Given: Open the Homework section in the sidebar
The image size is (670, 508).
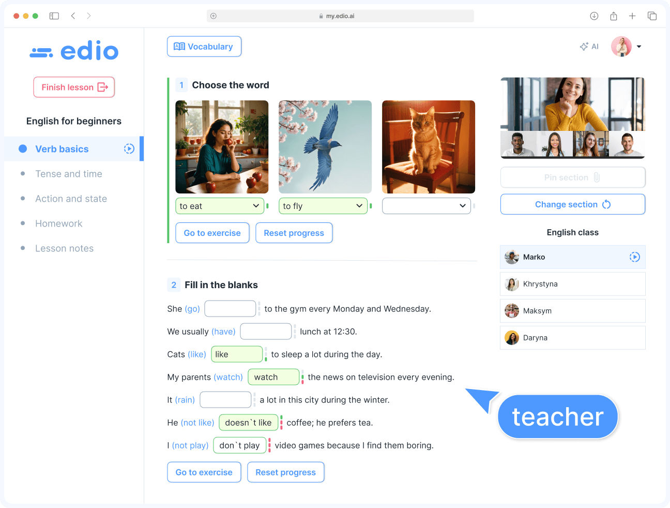Looking at the screenshot, I should [x=58, y=223].
